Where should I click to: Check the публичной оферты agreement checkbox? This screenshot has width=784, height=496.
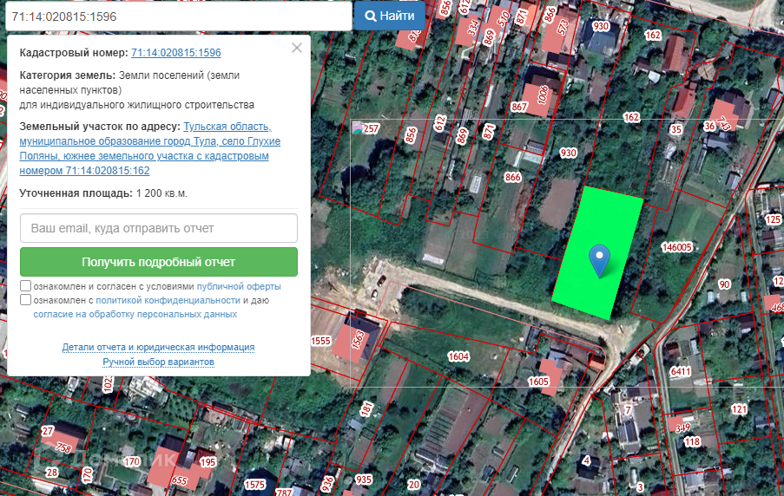click(x=25, y=285)
